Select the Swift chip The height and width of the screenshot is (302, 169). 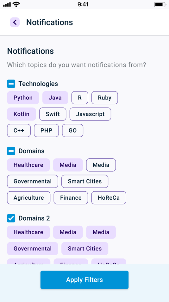[x=53, y=114]
